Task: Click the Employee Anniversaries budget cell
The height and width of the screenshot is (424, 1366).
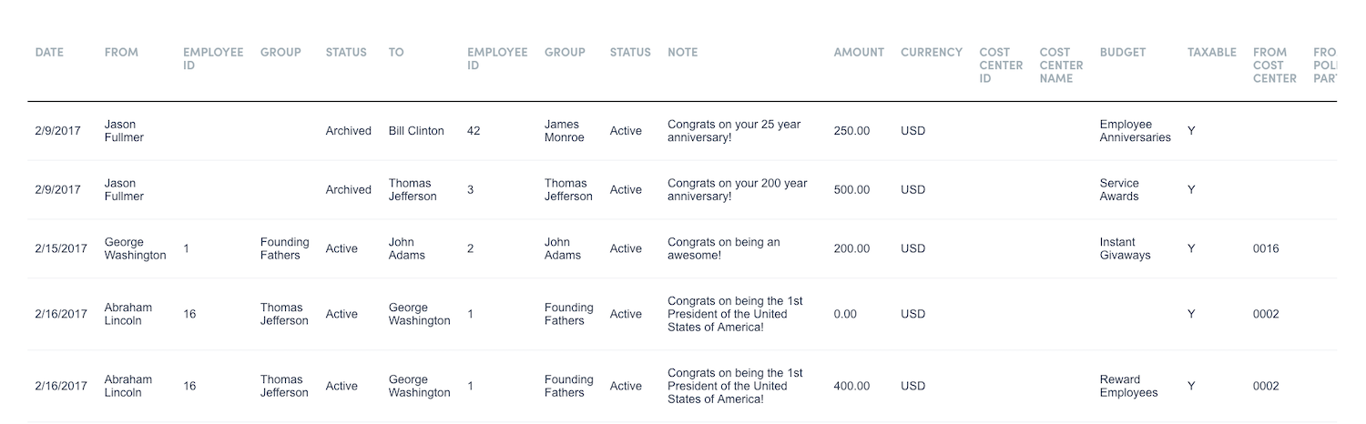Action: tap(1135, 131)
